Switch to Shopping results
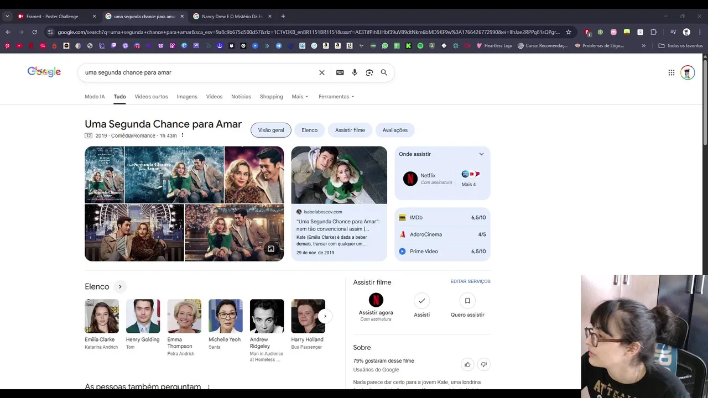Screen dimensions: 708x398 271,97
